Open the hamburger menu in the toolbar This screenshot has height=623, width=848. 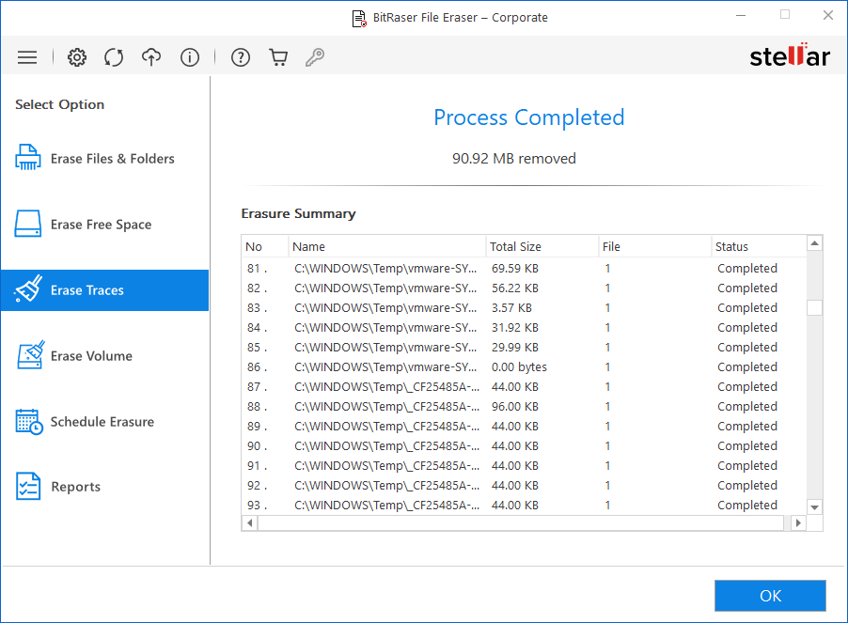27,57
